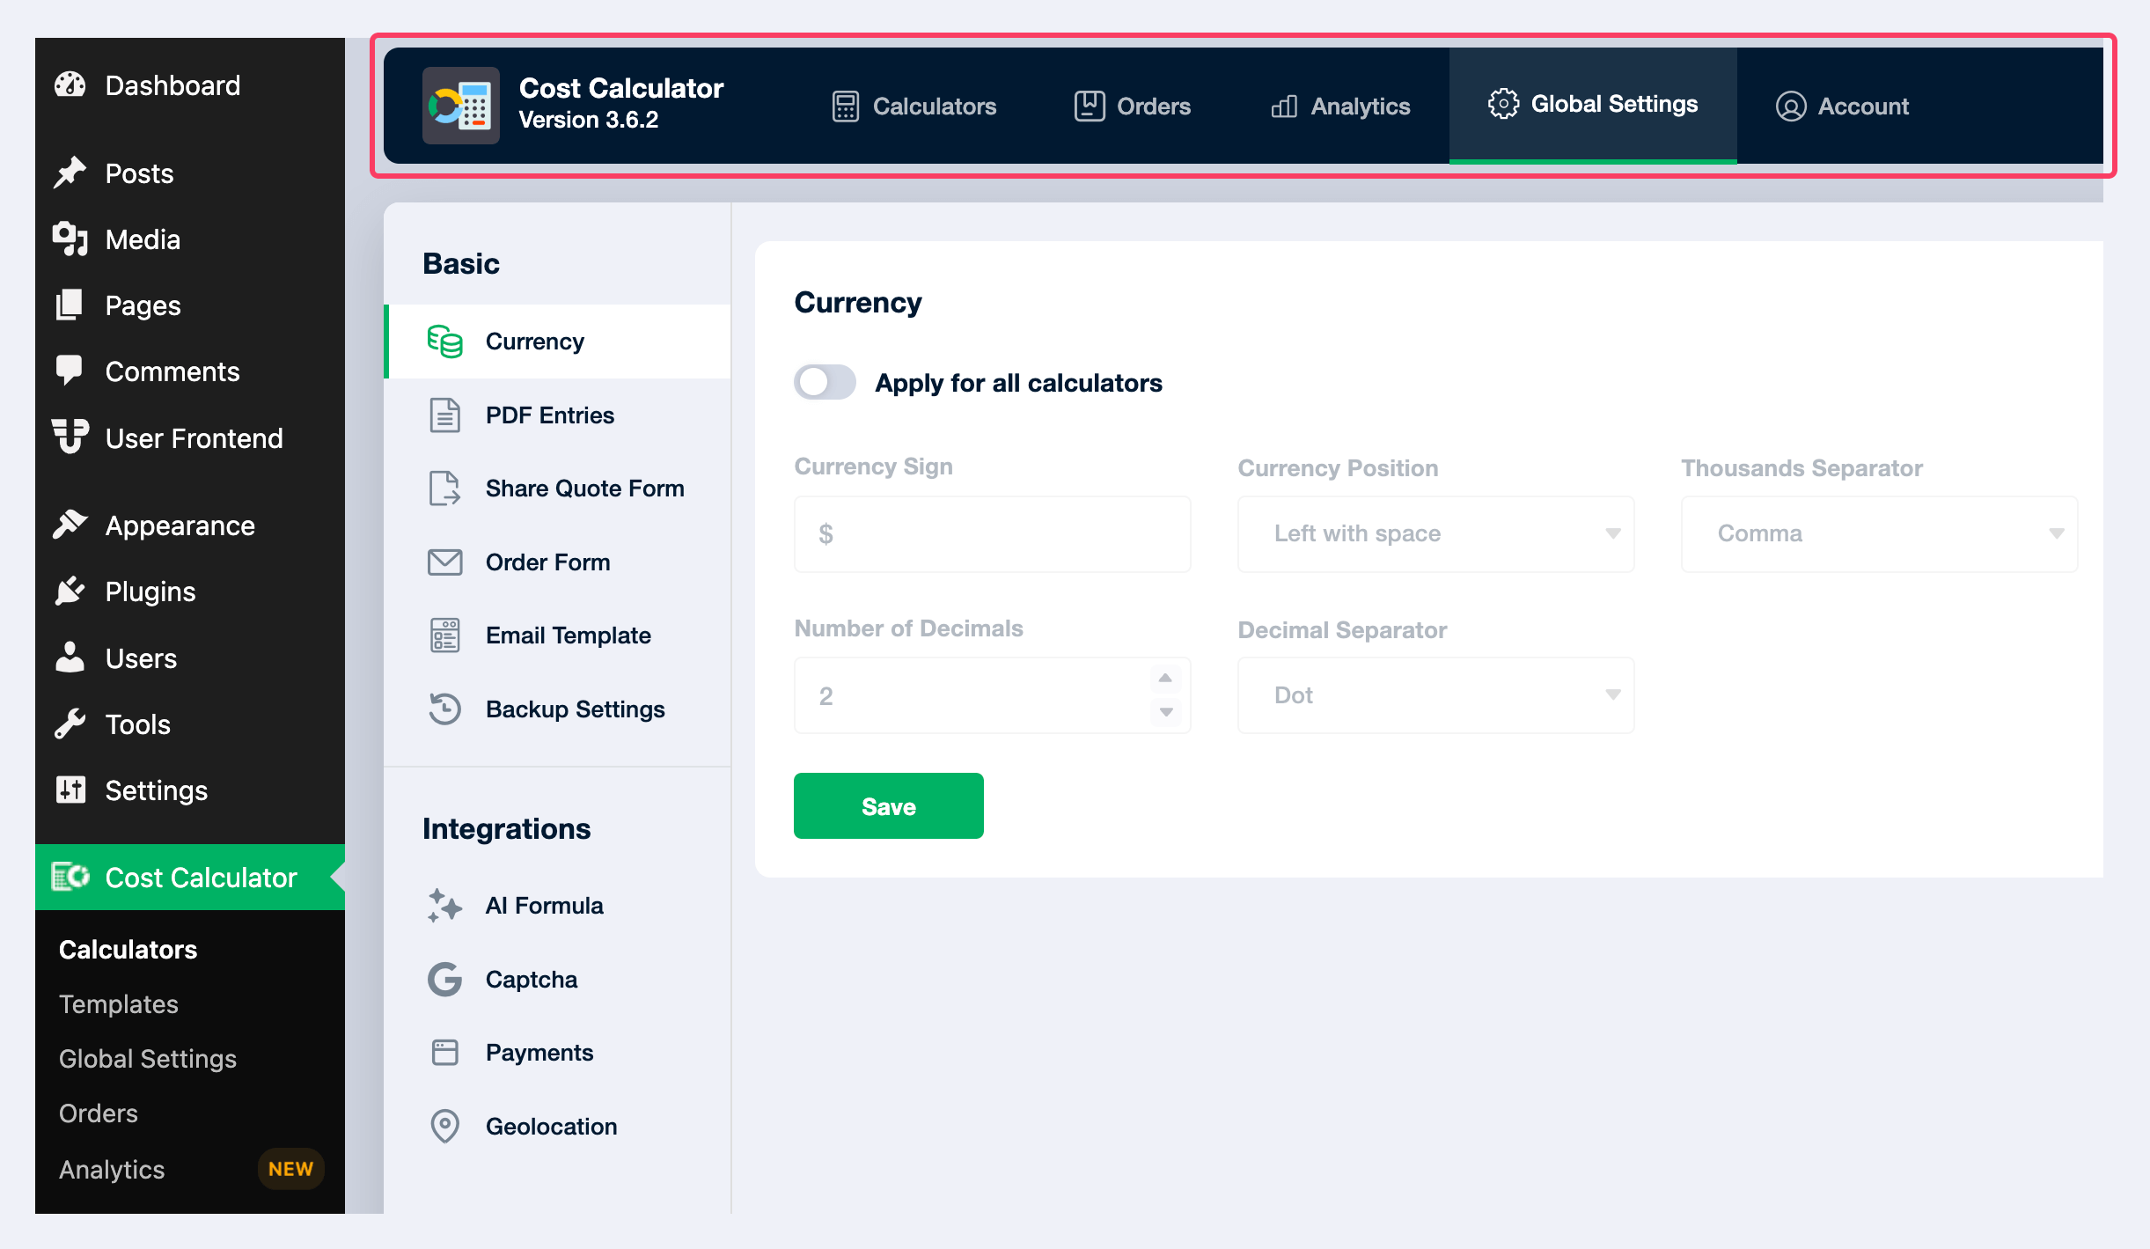Open Payments integration settings
This screenshot has height=1249, width=2150.
tap(558, 1053)
